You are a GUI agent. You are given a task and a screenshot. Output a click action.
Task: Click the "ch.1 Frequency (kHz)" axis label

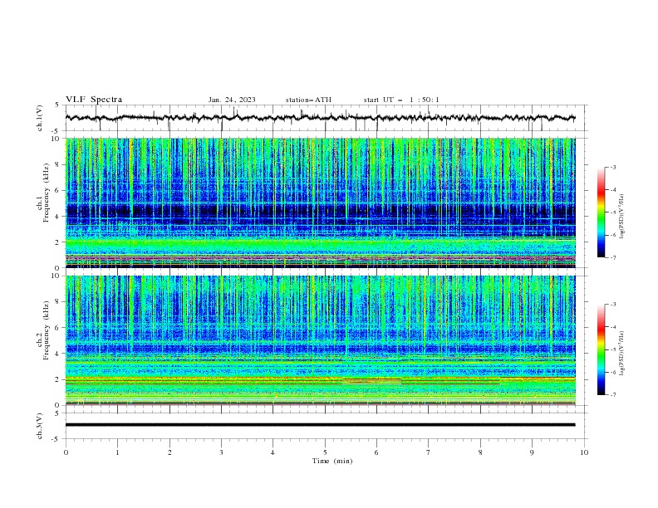[x=42, y=193]
